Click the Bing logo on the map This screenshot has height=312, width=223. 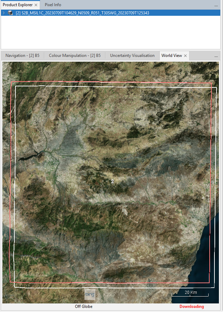pyautogui.click(x=90, y=295)
